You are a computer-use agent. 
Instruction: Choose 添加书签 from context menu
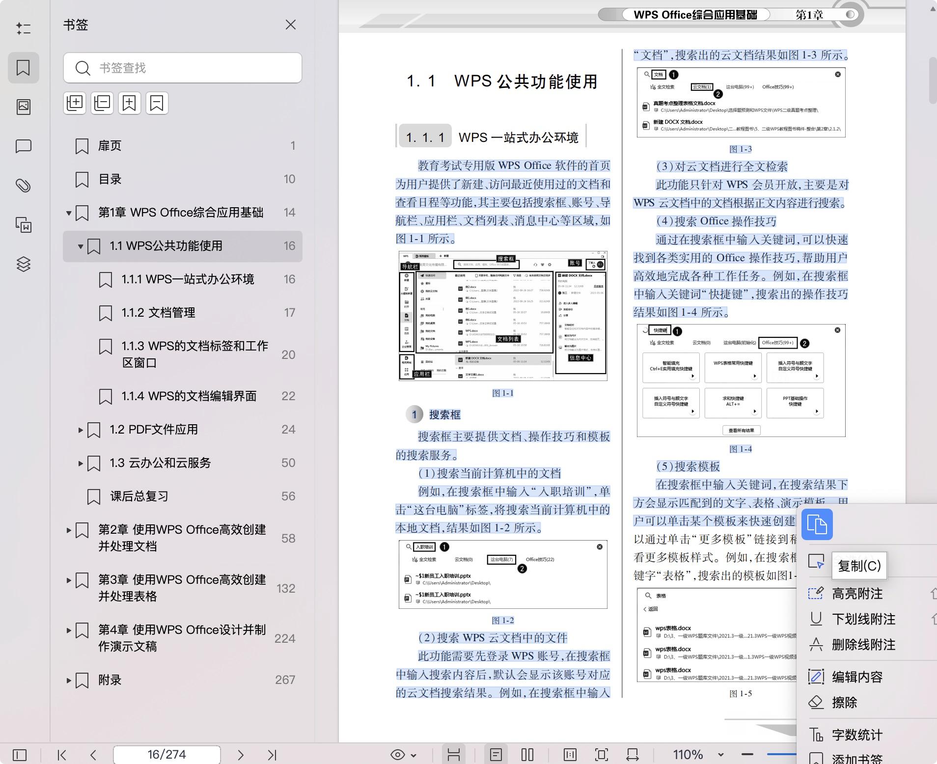pos(857,759)
